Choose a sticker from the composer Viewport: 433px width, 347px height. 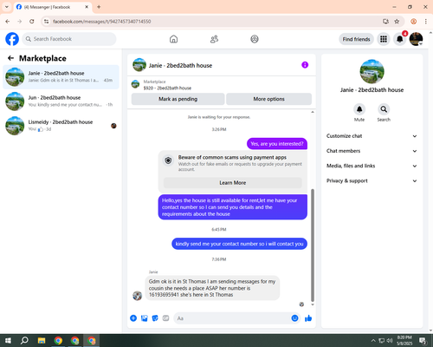tap(155, 318)
